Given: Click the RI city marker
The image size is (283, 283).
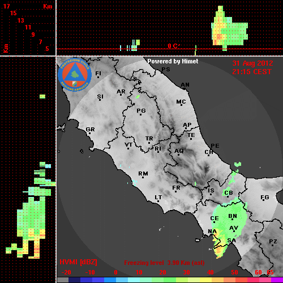Looking at the screenshot, I should [158, 152].
